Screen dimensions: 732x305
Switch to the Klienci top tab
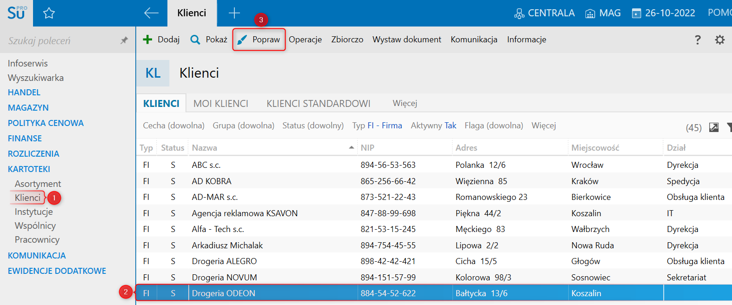(x=192, y=13)
